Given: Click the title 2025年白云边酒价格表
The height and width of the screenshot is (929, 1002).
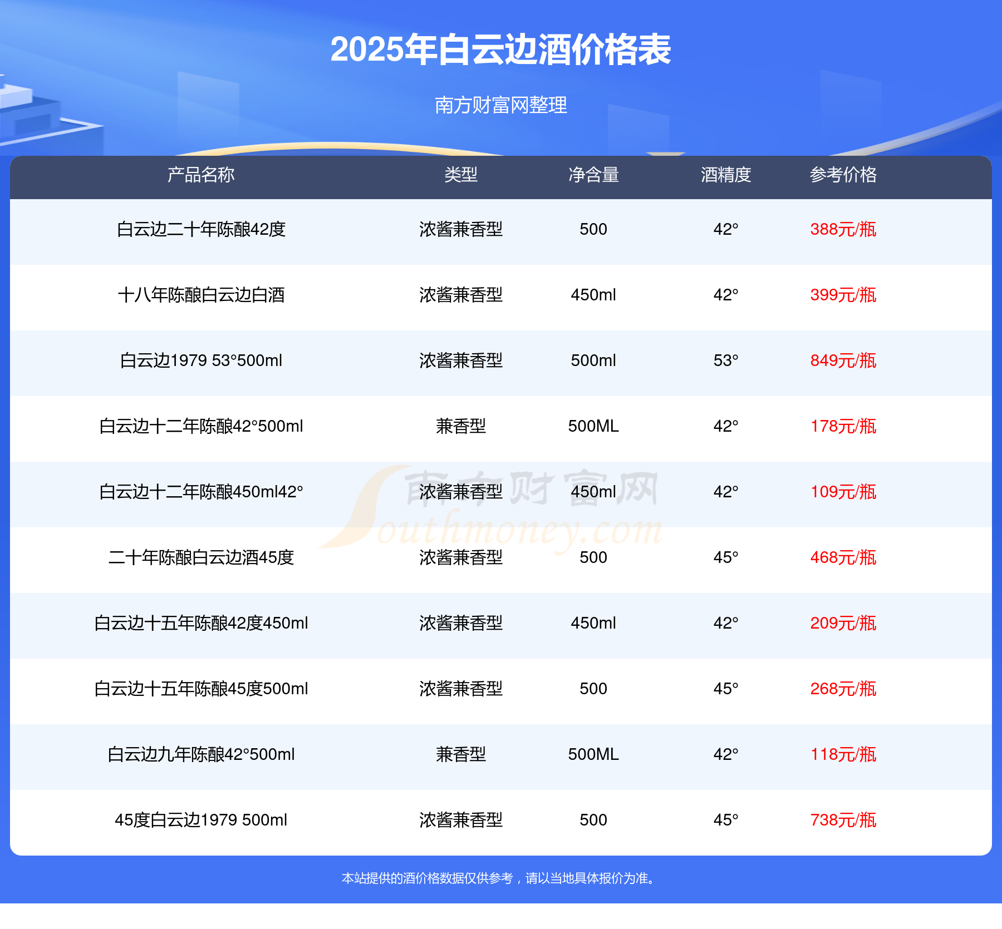Looking at the screenshot, I should point(500,50).
